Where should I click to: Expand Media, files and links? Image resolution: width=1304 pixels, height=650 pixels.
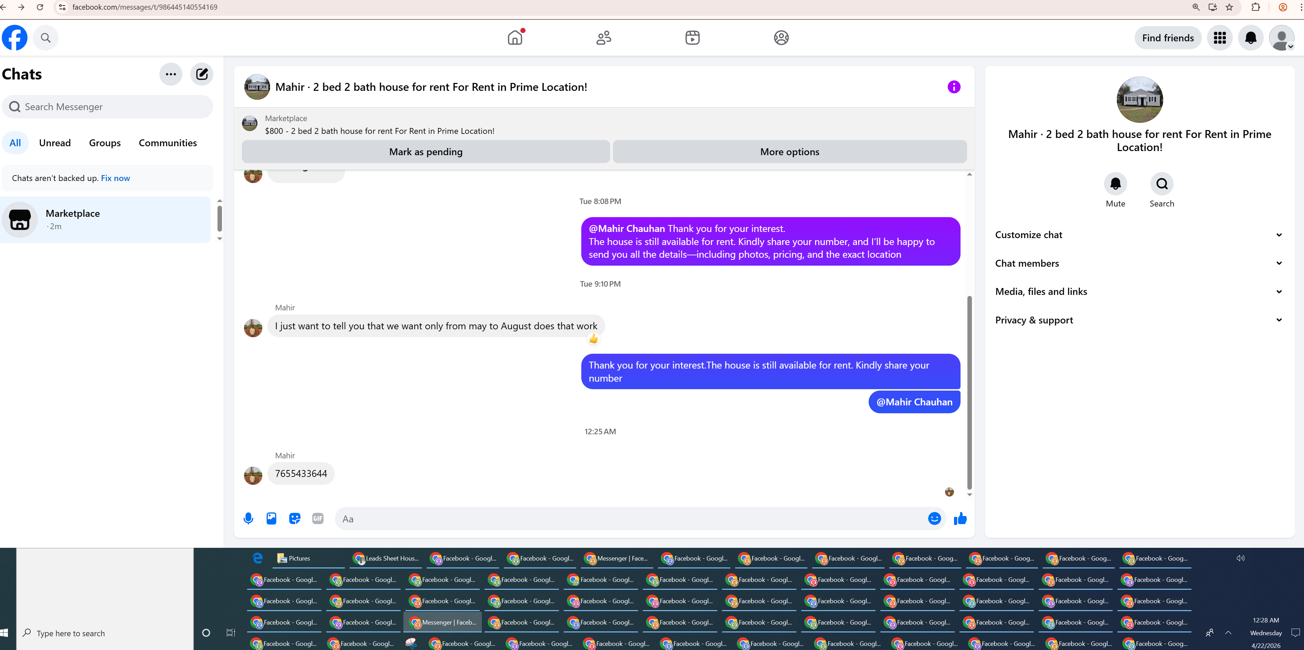point(1138,291)
